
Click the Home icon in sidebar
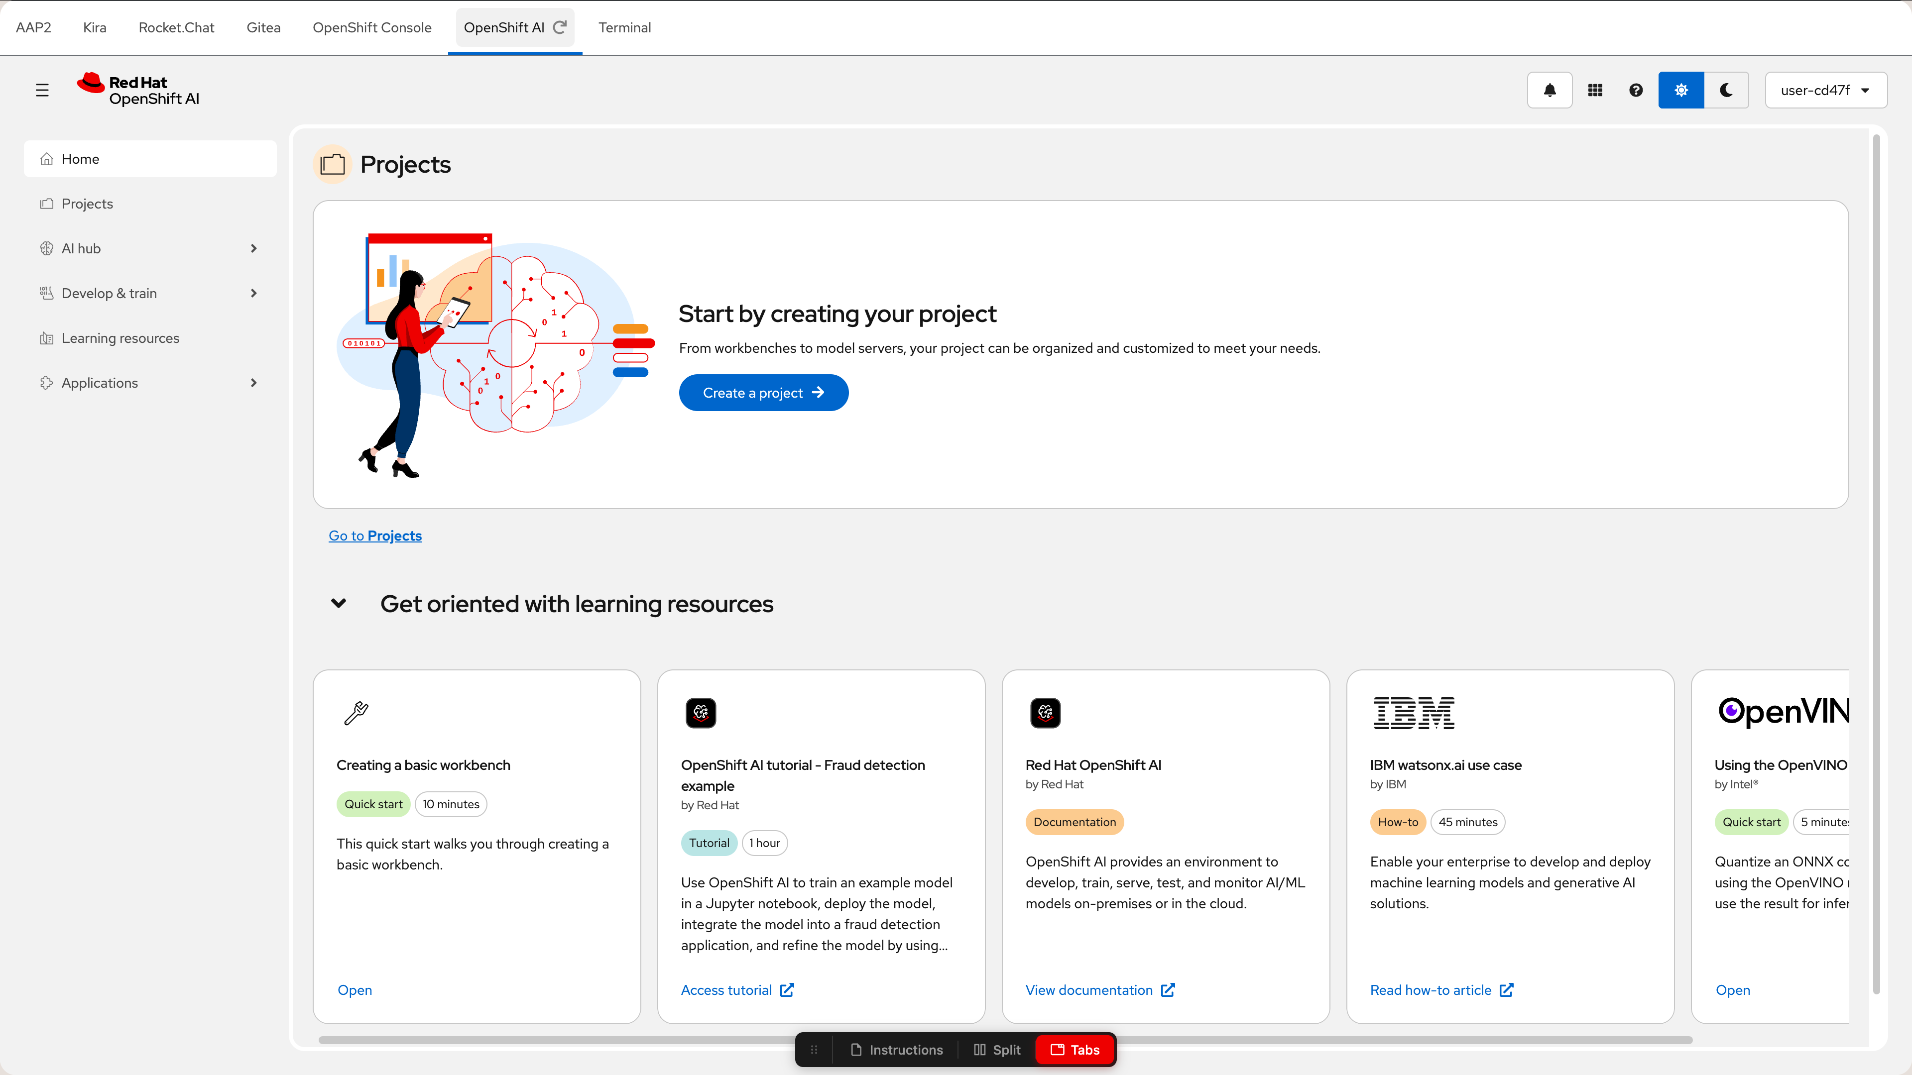click(x=47, y=159)
